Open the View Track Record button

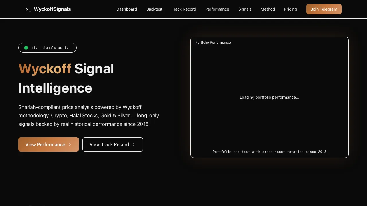tap(109, 144)
